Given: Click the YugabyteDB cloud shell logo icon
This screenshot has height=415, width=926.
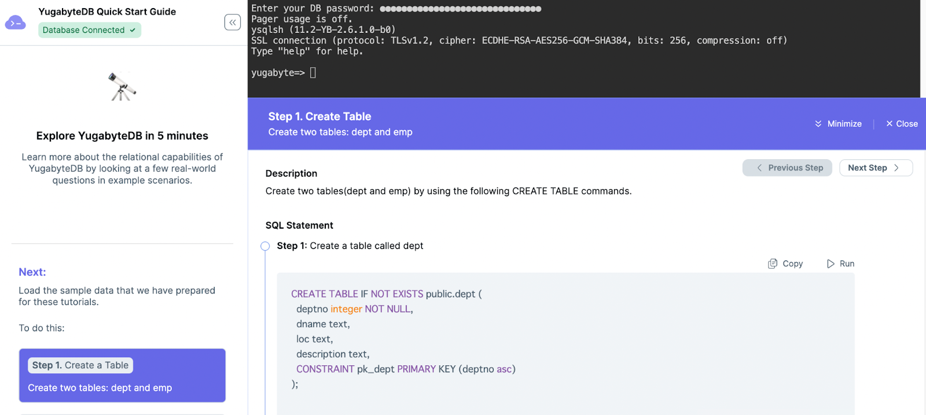Looking at the screenshot, I should click(x=15, y=23).
